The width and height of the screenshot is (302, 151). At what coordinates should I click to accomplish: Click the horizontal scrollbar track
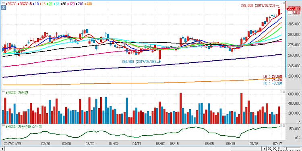[x=133, y=149]
